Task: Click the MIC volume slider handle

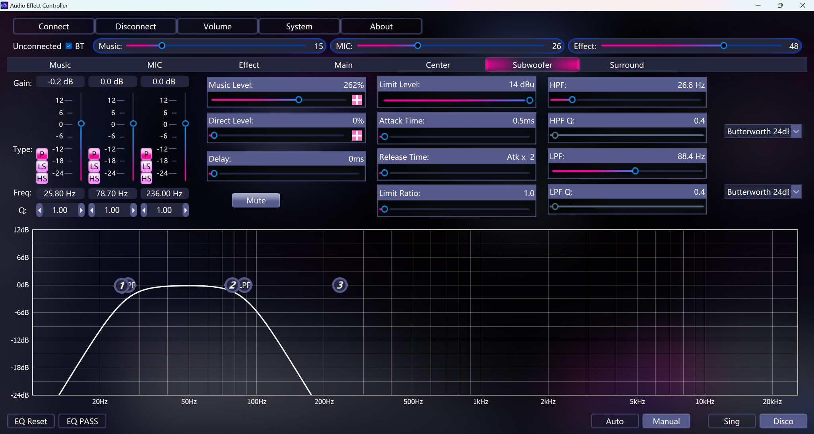Action: tap(417, 46)
